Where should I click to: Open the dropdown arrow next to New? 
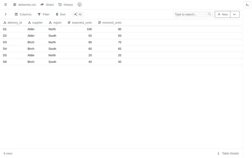pos(235,14)
